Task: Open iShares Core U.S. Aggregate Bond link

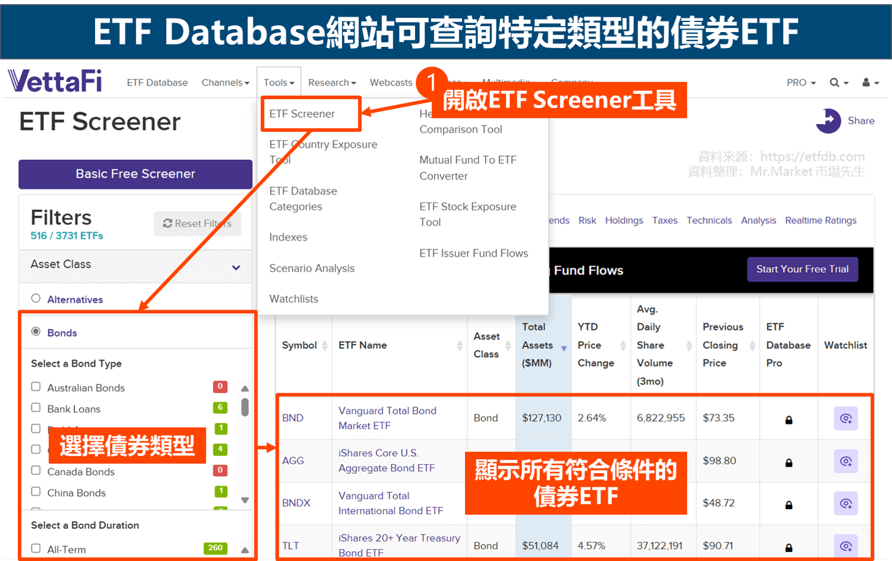Action: [387, 461]
